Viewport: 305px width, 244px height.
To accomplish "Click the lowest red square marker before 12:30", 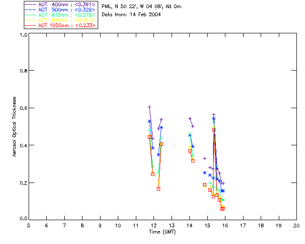I will (x=158, y=189).
